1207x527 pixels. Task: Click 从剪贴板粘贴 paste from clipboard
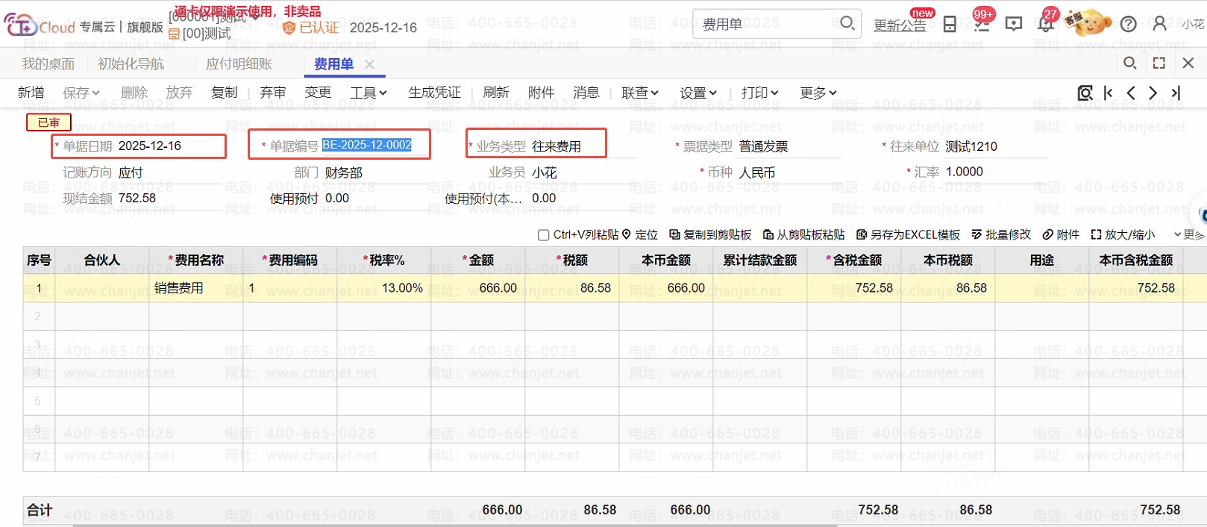tap(803, 234)
